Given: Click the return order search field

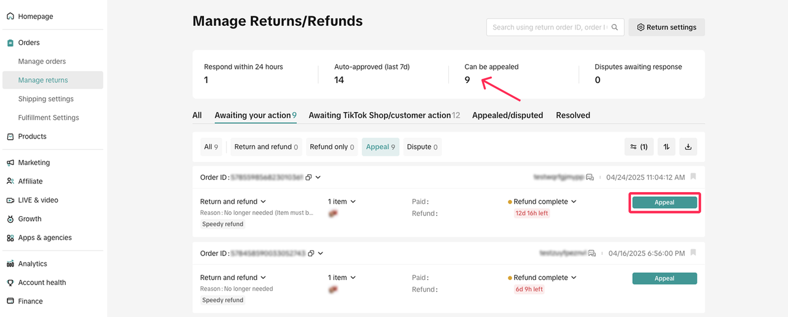Looking at the screenshot, I should [548, 27].
